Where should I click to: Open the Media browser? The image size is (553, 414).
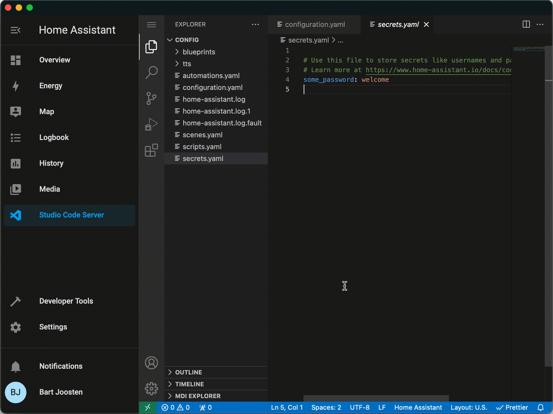70,189
